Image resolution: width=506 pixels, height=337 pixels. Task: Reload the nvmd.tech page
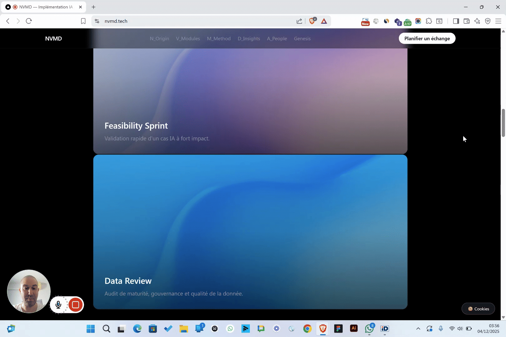point(29,21)
